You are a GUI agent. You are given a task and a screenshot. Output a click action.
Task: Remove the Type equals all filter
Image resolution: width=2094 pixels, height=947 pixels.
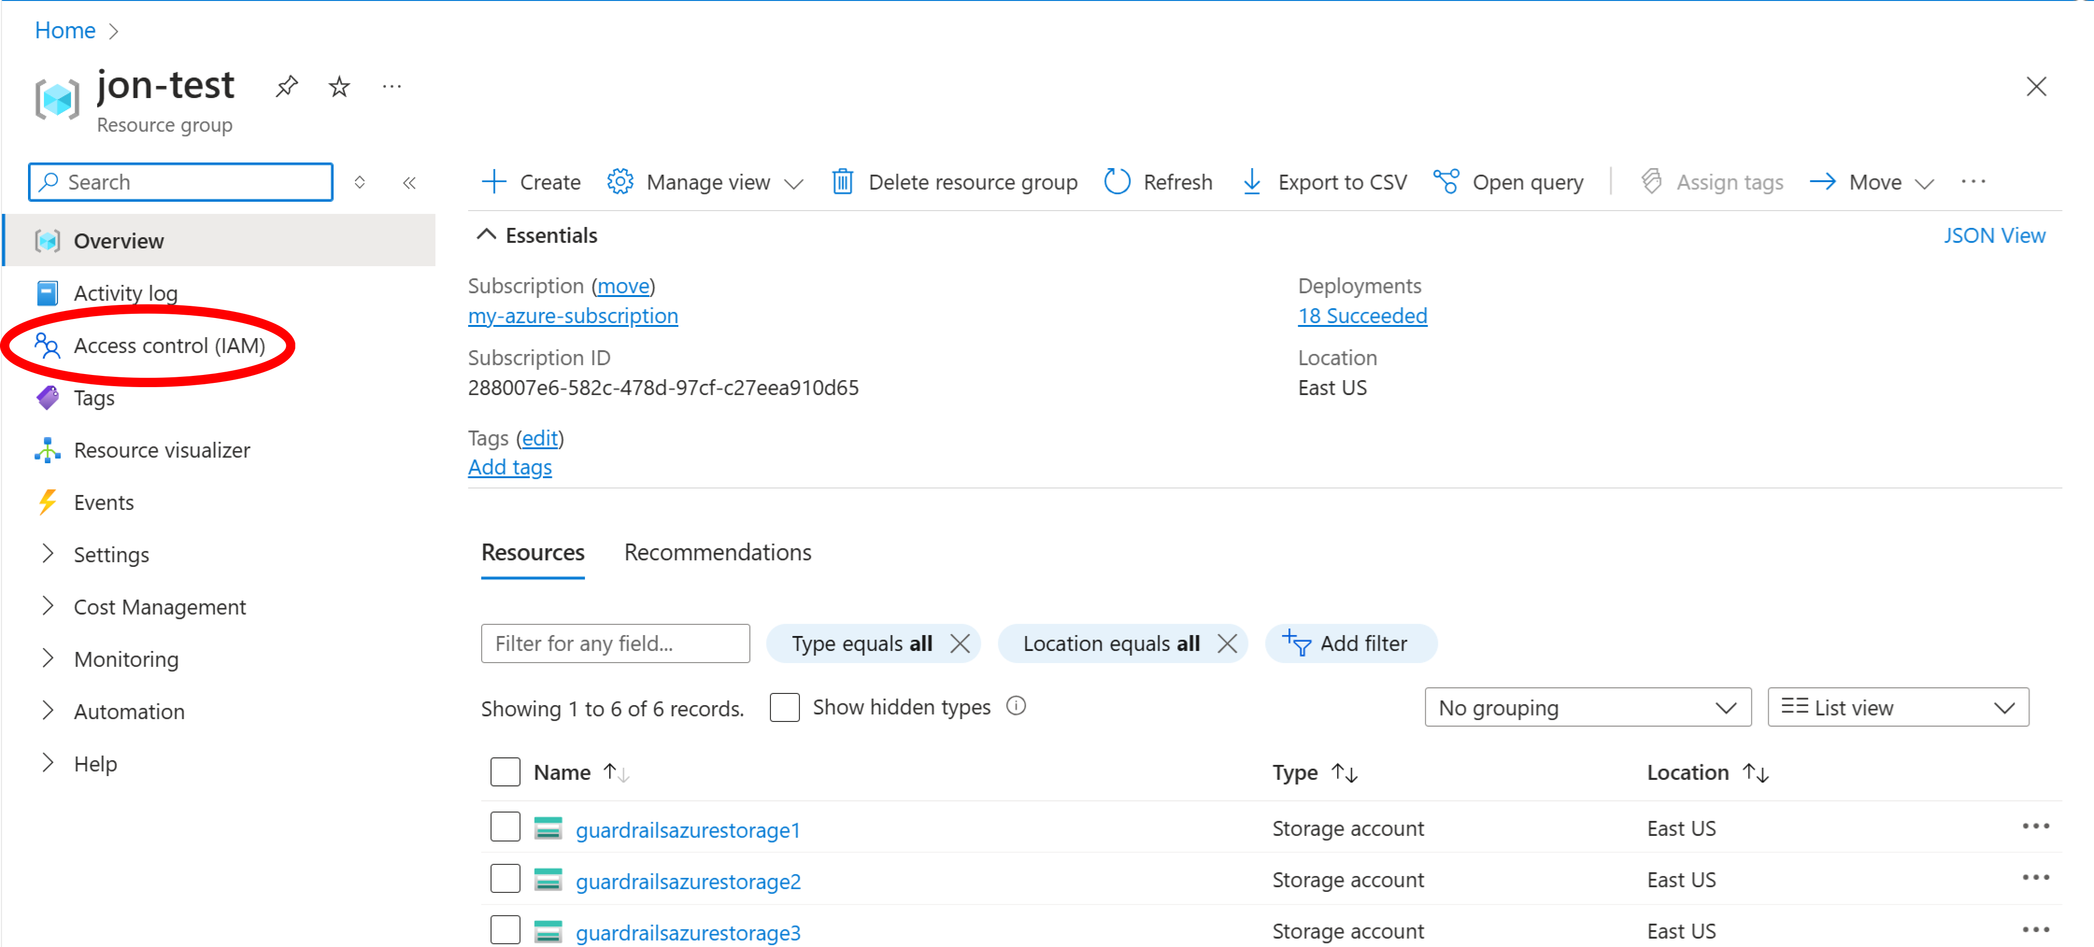coord(960,643)
